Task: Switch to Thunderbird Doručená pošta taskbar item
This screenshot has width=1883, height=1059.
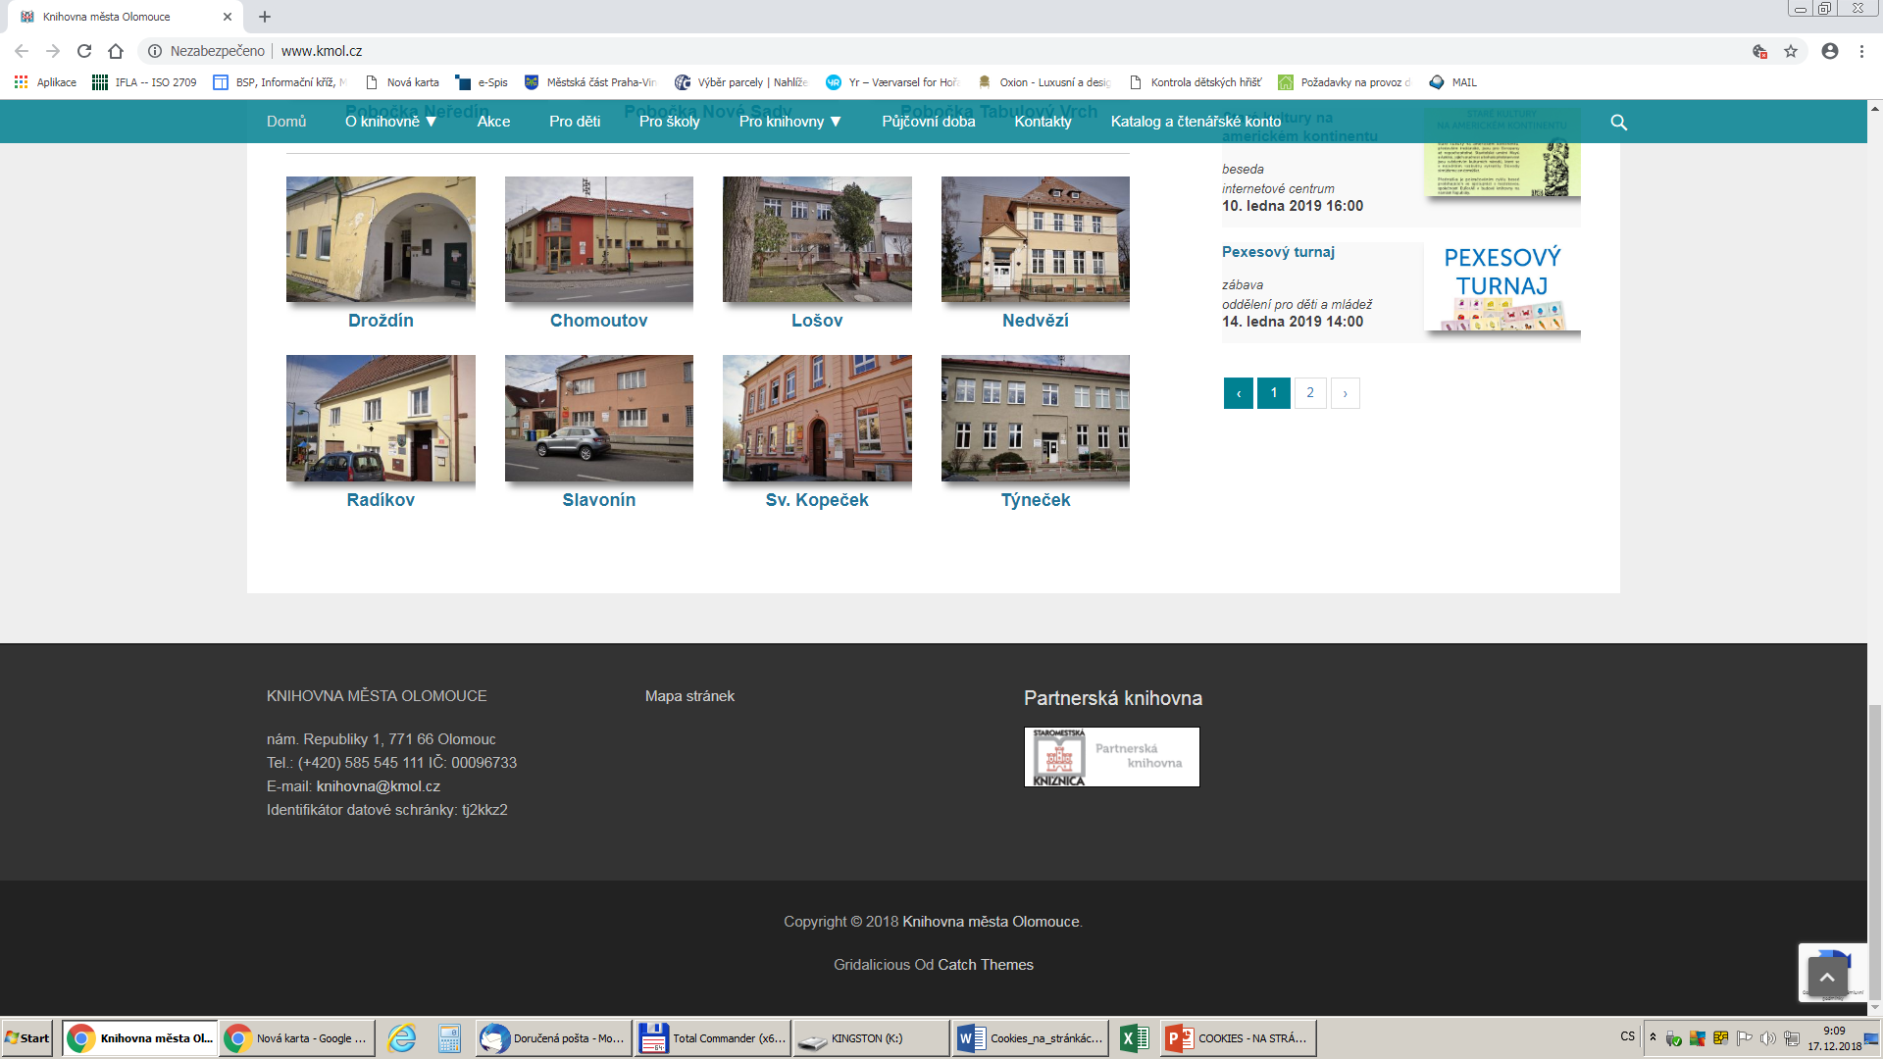Action: [553, 1038]
